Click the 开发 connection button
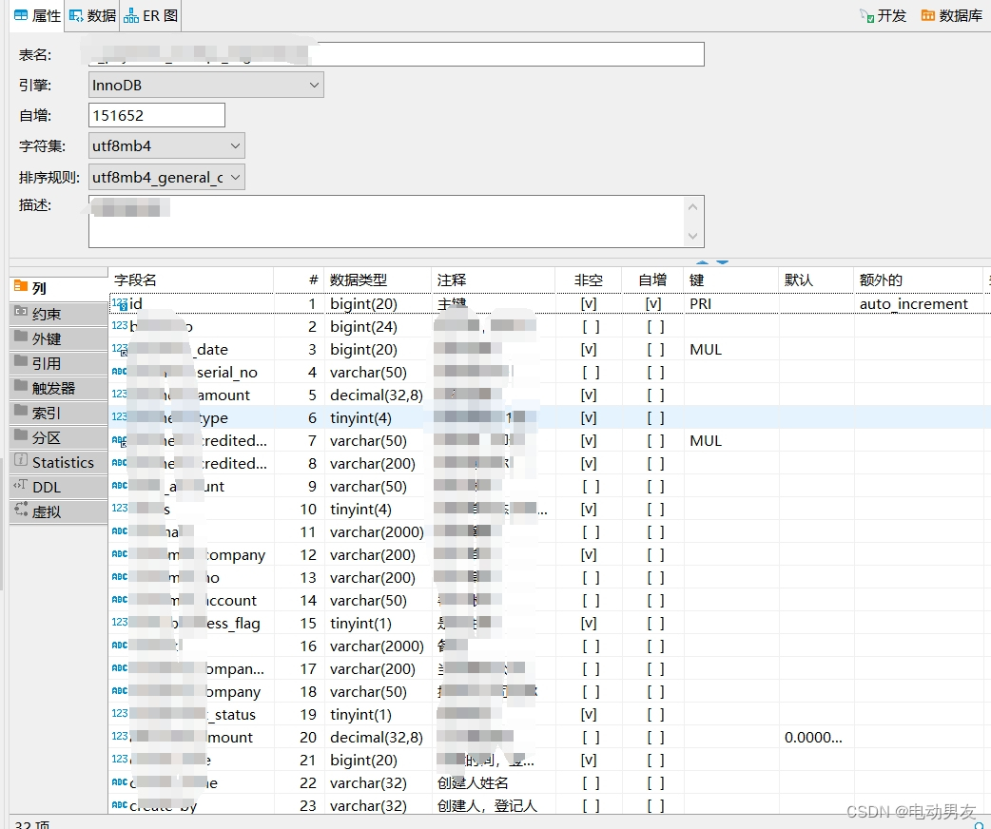991x829 pixels. [883, 16]
